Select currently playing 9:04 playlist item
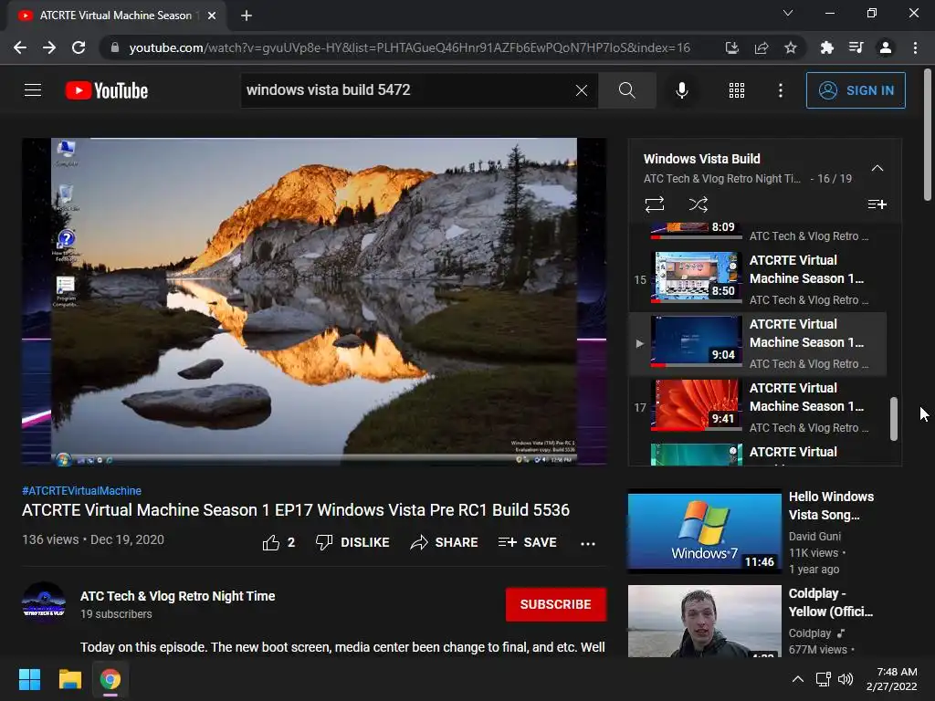The width and height of the screenshot is (935, 701). pos(758,343)
